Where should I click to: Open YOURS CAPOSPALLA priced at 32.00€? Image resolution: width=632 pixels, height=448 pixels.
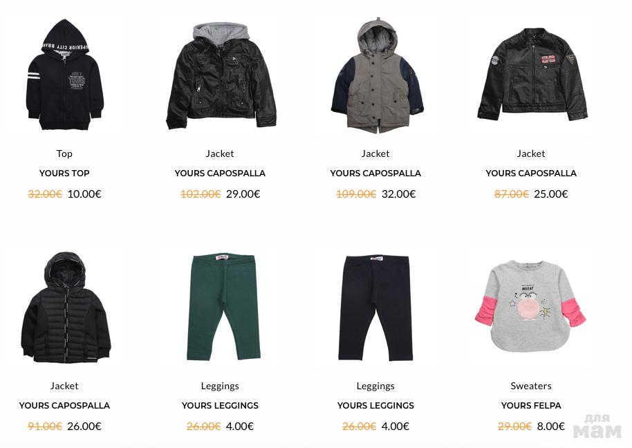pyautogui.click(x=375, y=174)
